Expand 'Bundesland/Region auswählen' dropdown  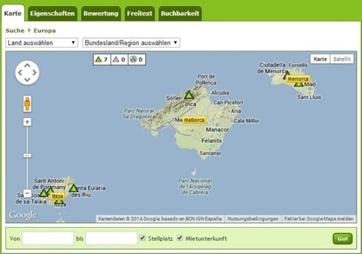point(131,43)
